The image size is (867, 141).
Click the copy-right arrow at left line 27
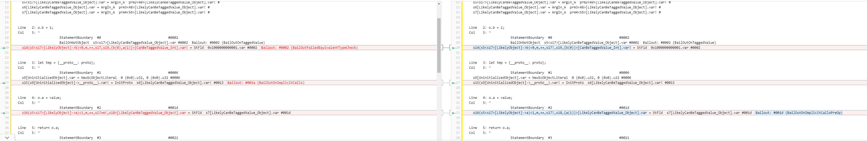pos(3,82)
